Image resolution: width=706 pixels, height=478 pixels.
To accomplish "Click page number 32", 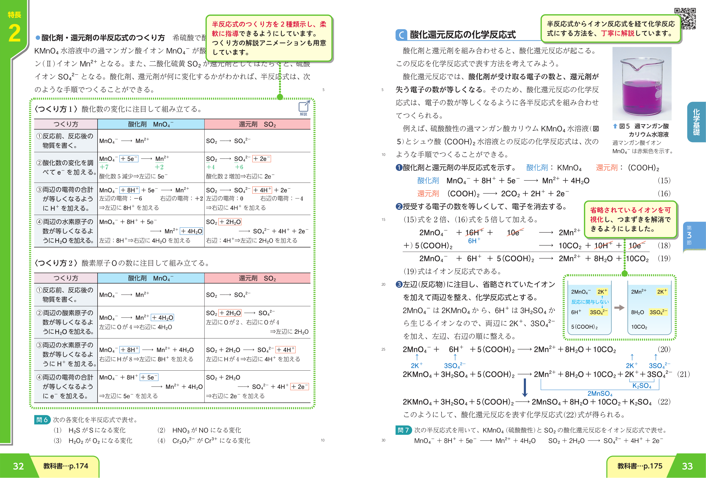I will pos(18,466).
